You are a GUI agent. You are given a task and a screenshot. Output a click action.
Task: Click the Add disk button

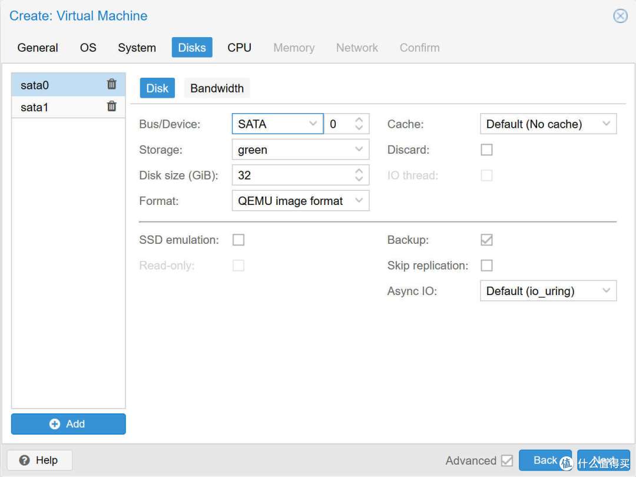tap(68, 424)
